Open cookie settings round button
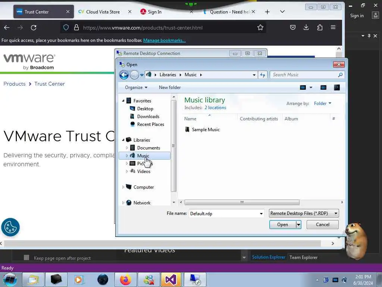This screenshot has width=382, height=287. 10,227
